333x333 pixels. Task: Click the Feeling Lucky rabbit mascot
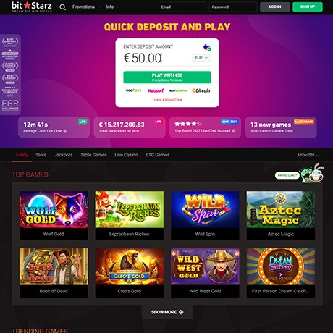pyautogui.click(x=313, y=173)
